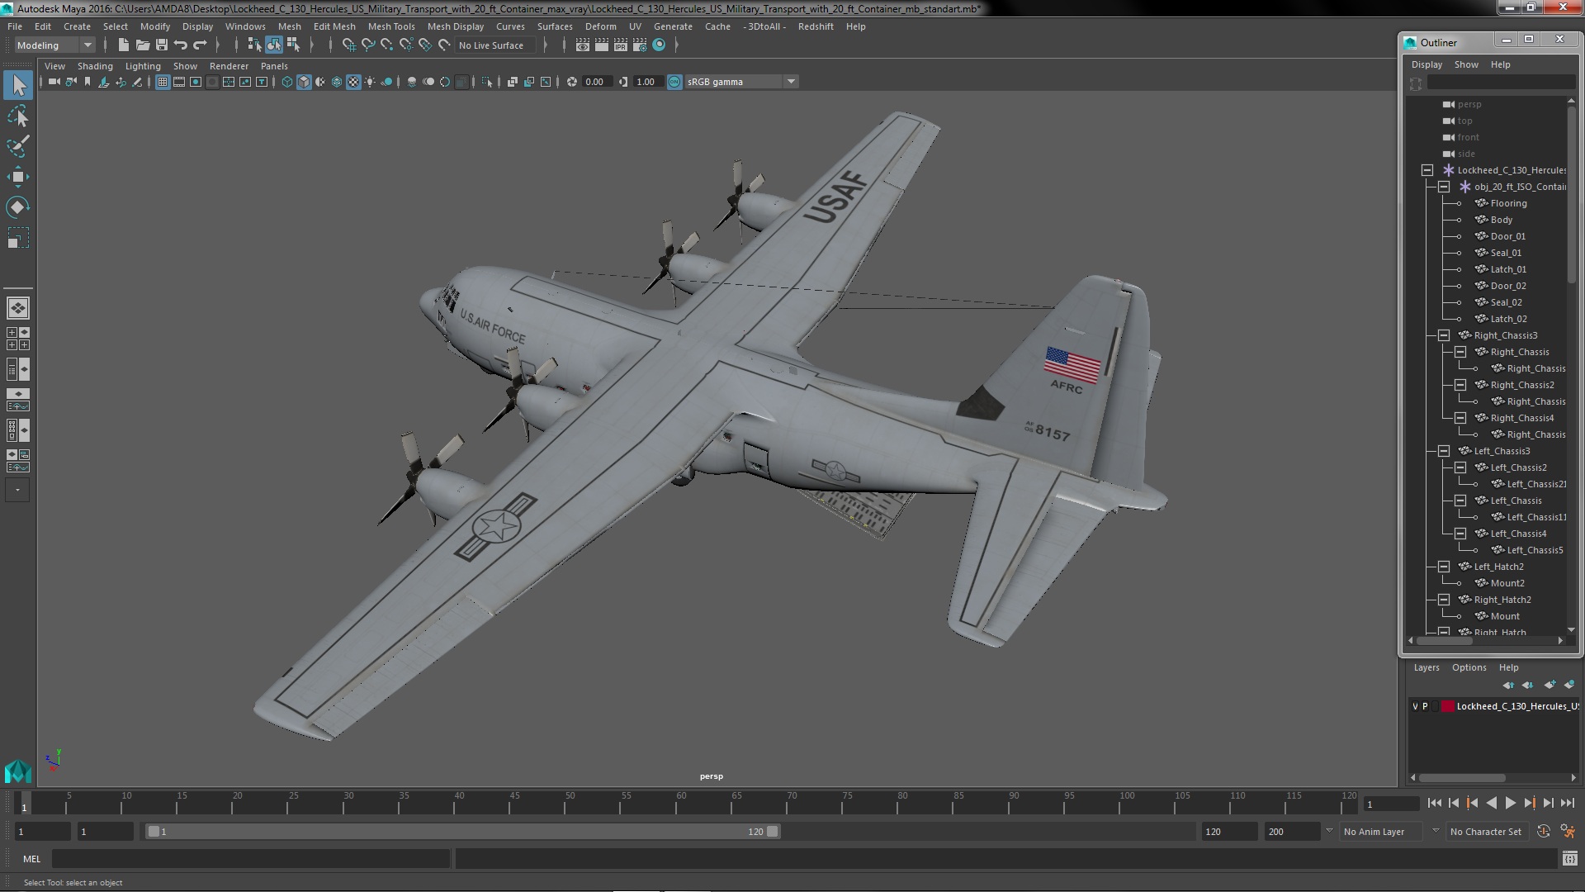Click frame 60 on the timeline
The image size is (1585, 892).
(x=681, y=803)
